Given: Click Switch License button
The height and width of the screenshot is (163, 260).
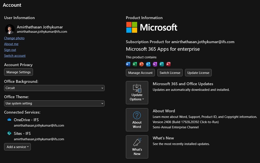Looking at the screenshot, I should tap(170, 73).
